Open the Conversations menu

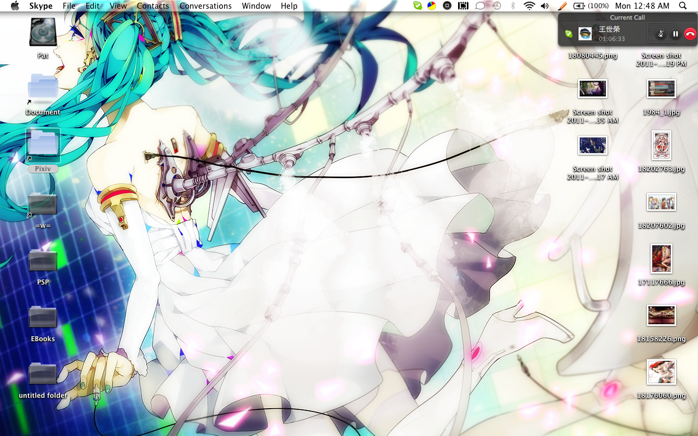pyautogui.click(x=206, y=6)
